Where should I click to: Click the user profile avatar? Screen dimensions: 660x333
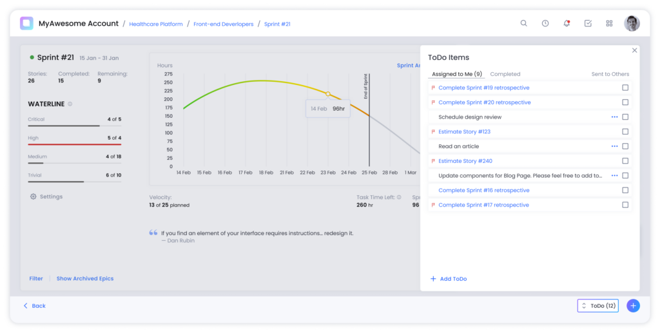coord(632,23)
